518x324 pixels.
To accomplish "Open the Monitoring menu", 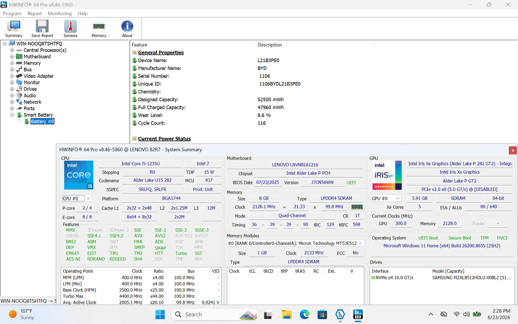I will [60, 13].
